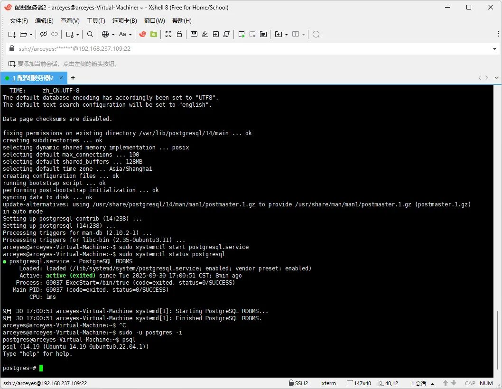Select the Disconnect toolbar icon
Image resolution: width=502 pixels, height=389 pixels.
pyautogui.click(x=43, y=34)
